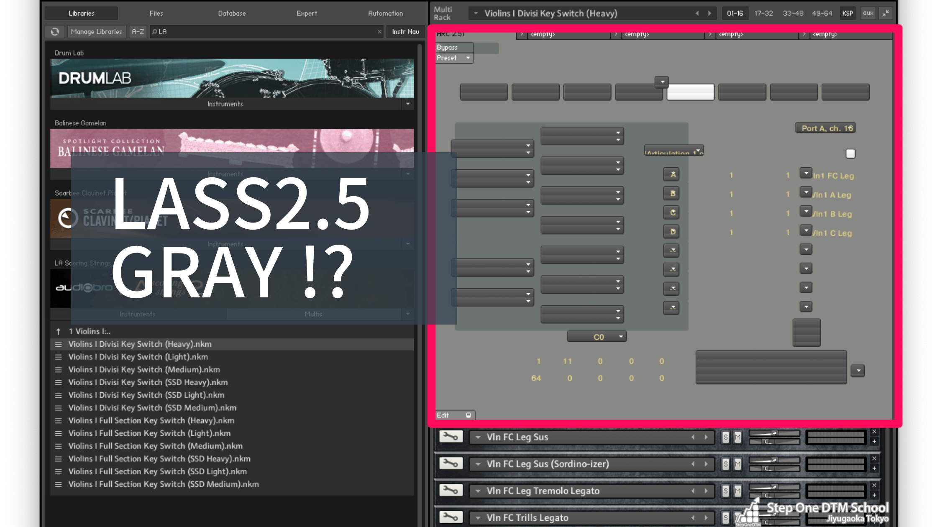This screenshot has height=527, width=937.
Task: Show rack page 33-48
Action: [793, 13]
